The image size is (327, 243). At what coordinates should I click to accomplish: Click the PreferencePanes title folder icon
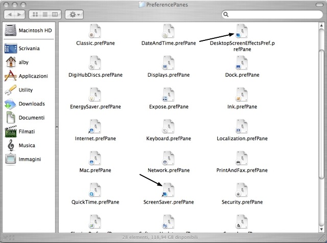142,5
